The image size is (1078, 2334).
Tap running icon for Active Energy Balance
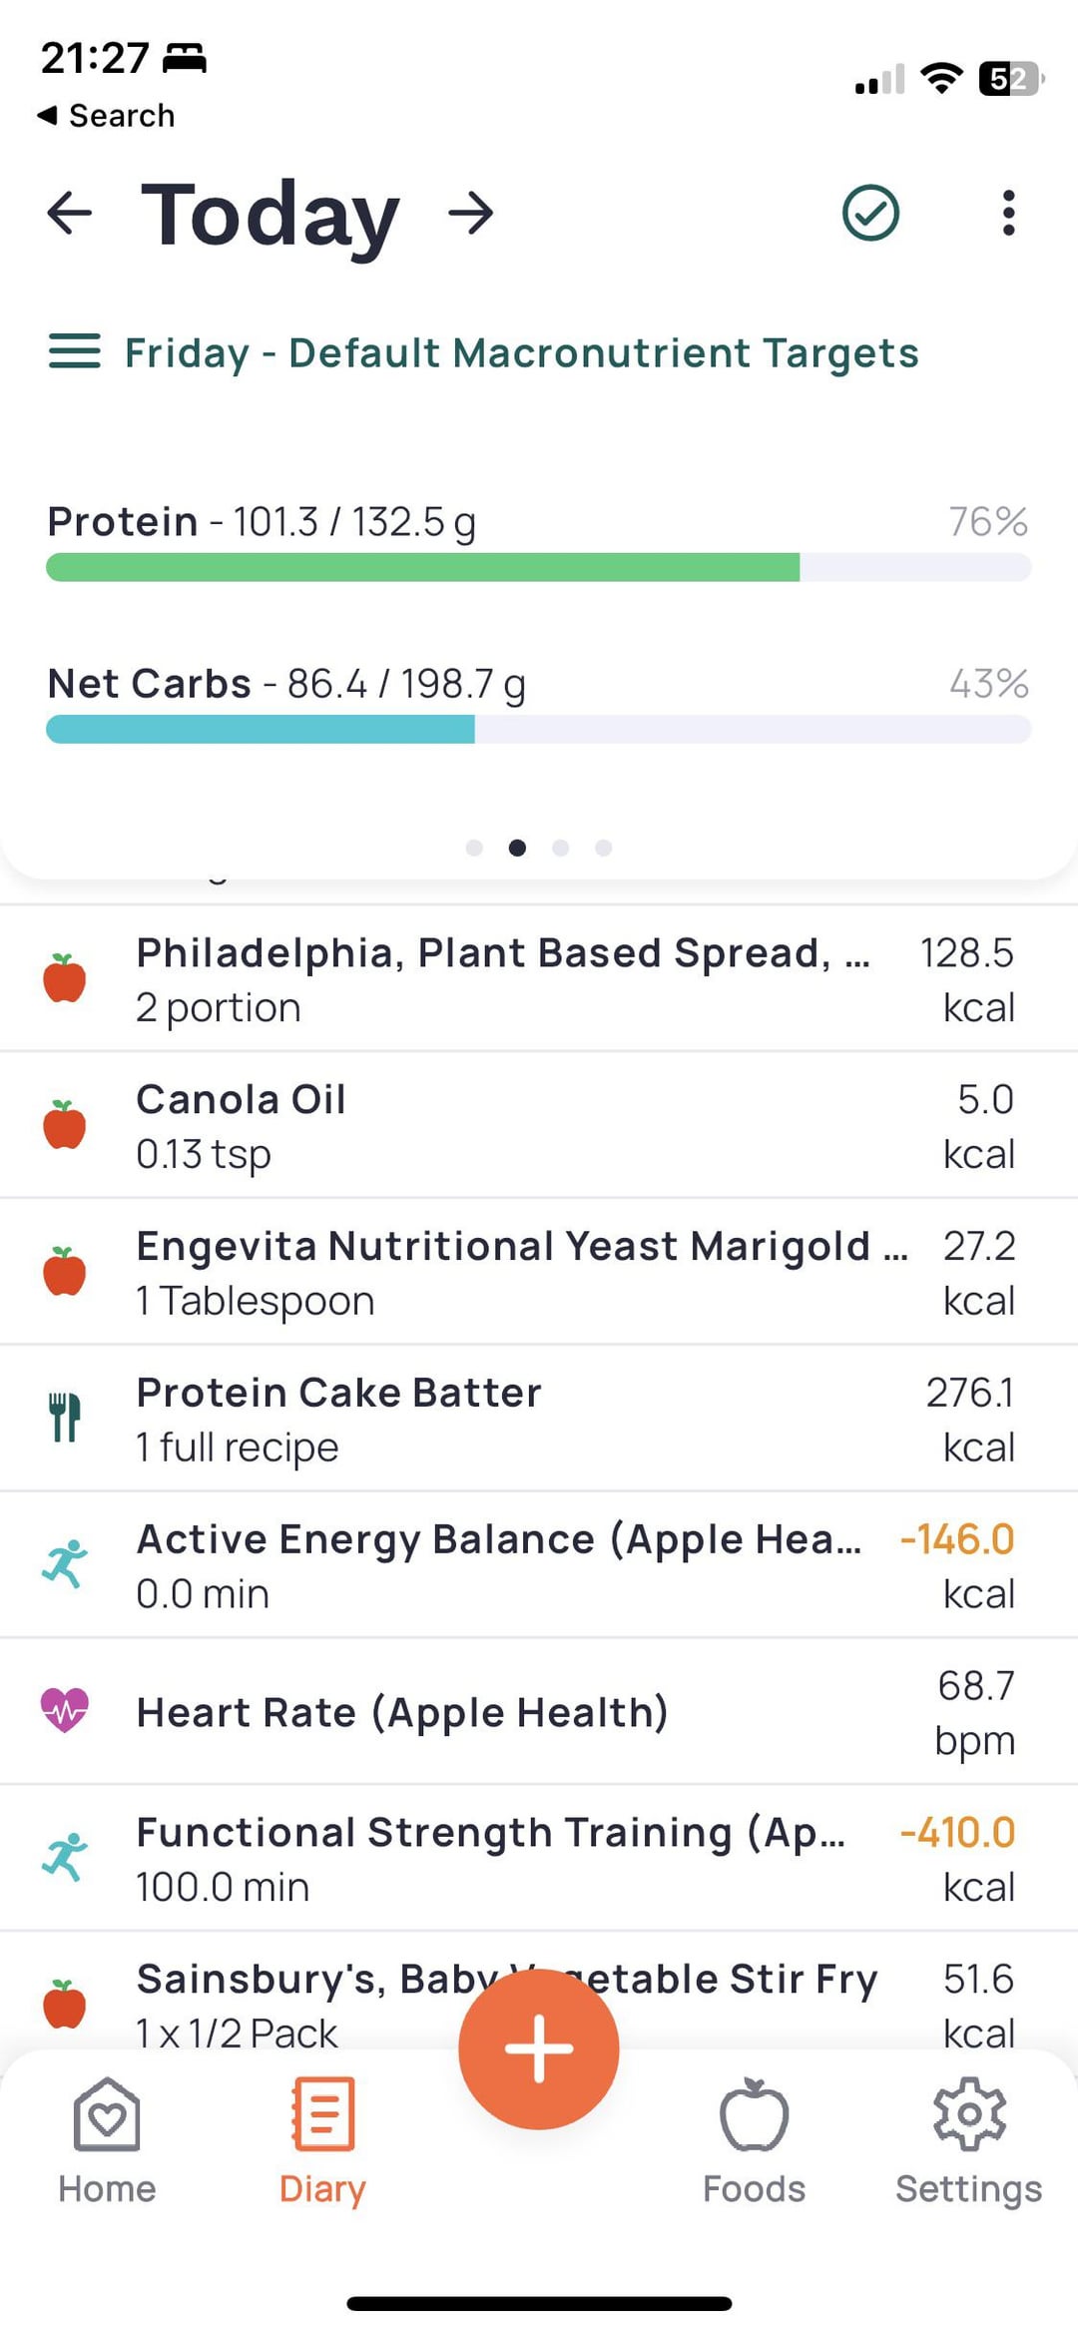(x=65, y=1564)
